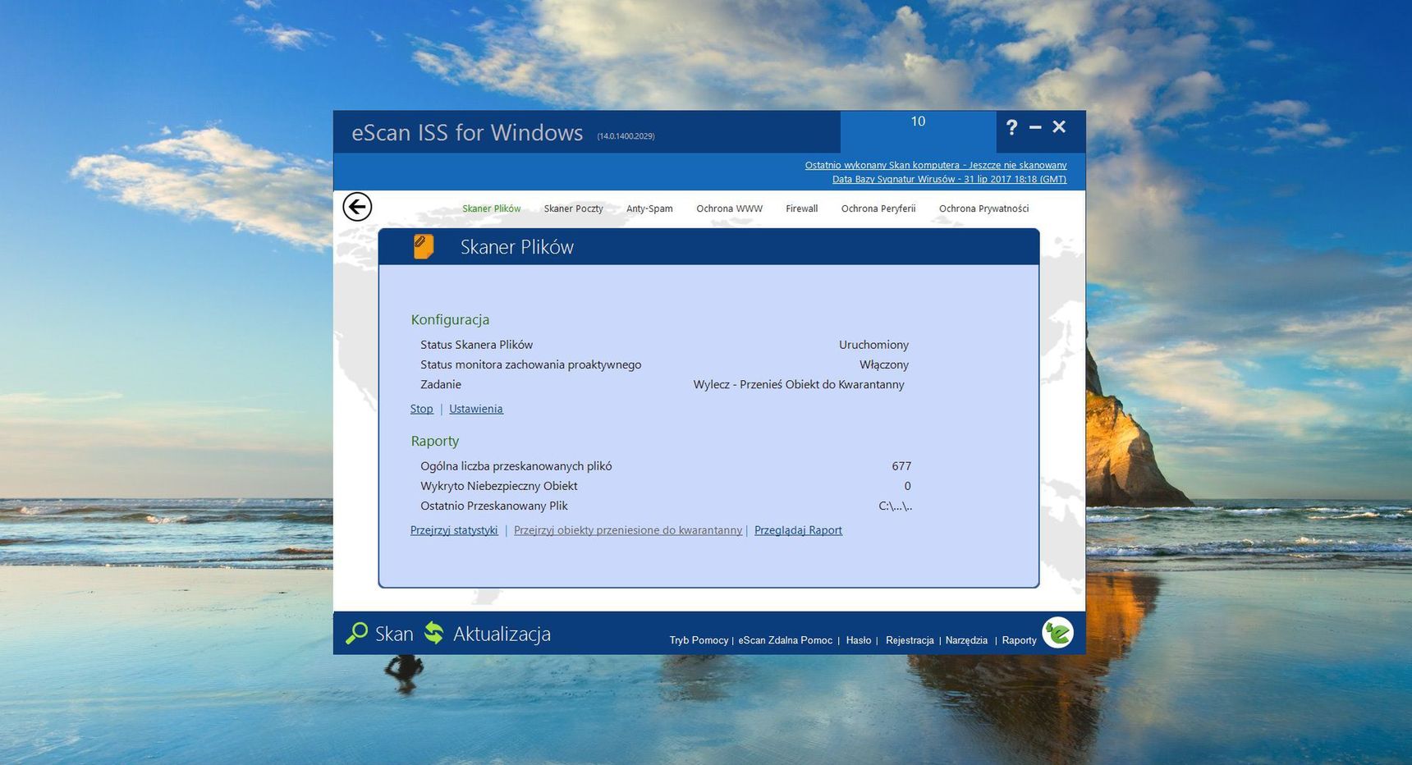
Task: Go back using the arrow icon
Action: [357, 207]
